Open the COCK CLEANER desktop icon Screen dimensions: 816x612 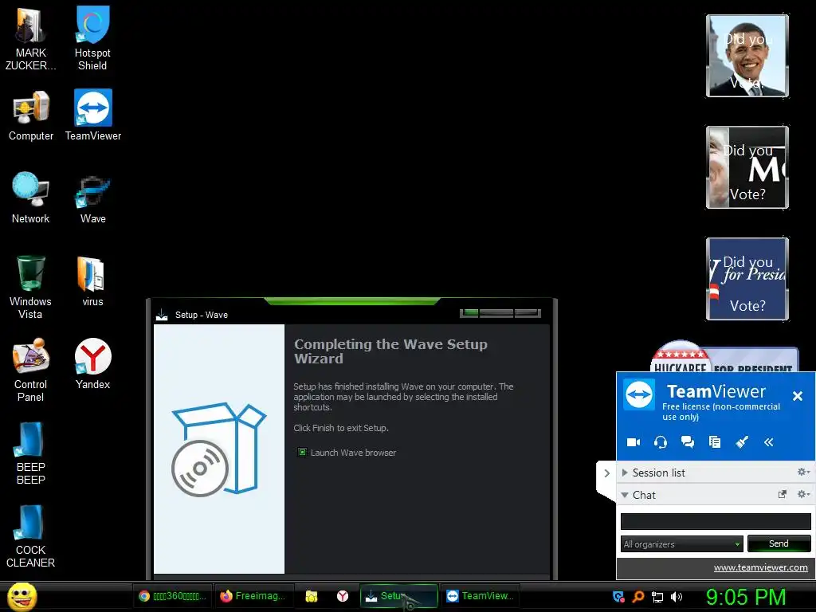[x=30, y=536]
